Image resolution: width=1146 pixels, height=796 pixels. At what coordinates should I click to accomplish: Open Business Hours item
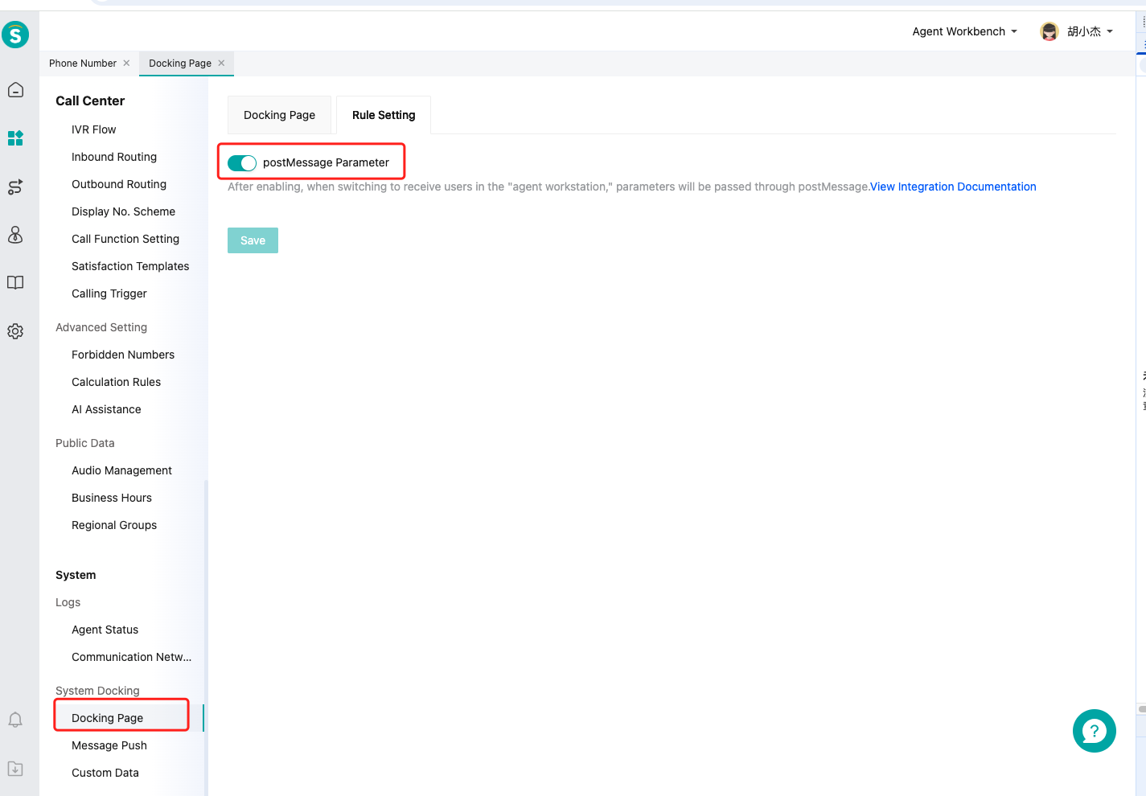click(x=112, y=498)
